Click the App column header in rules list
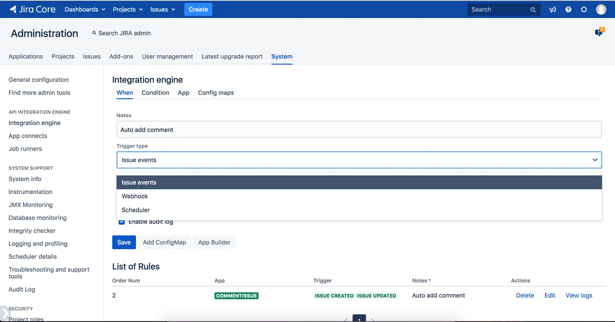615x322 pixels. pyautogui.click(x=219, y=281)
